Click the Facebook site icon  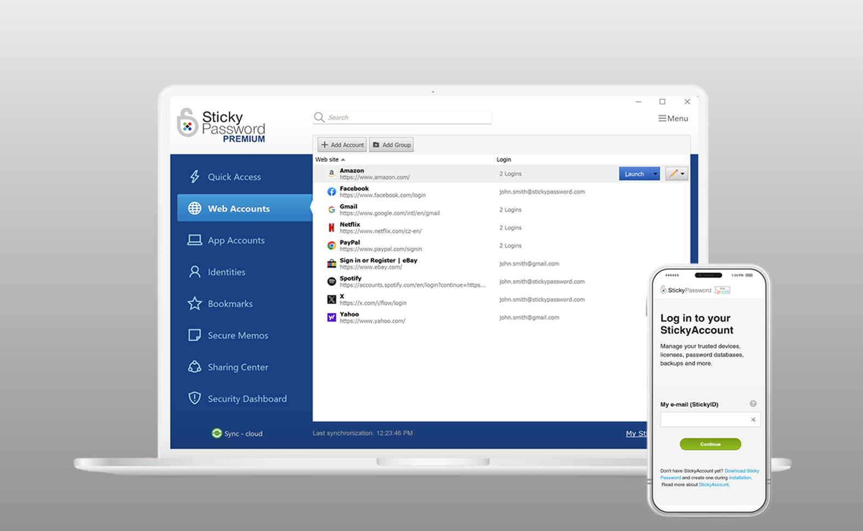point(331,191)
